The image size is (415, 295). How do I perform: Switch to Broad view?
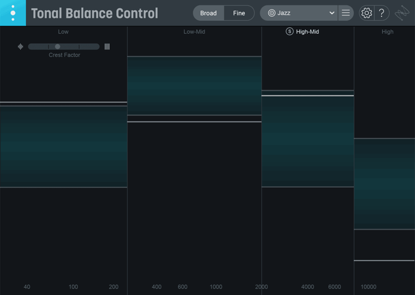pos(208,13)
